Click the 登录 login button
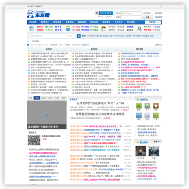The image size is (189, 189). coord(148,17)
